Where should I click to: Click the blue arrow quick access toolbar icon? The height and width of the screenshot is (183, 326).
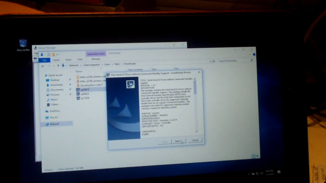tap(42, 55)
